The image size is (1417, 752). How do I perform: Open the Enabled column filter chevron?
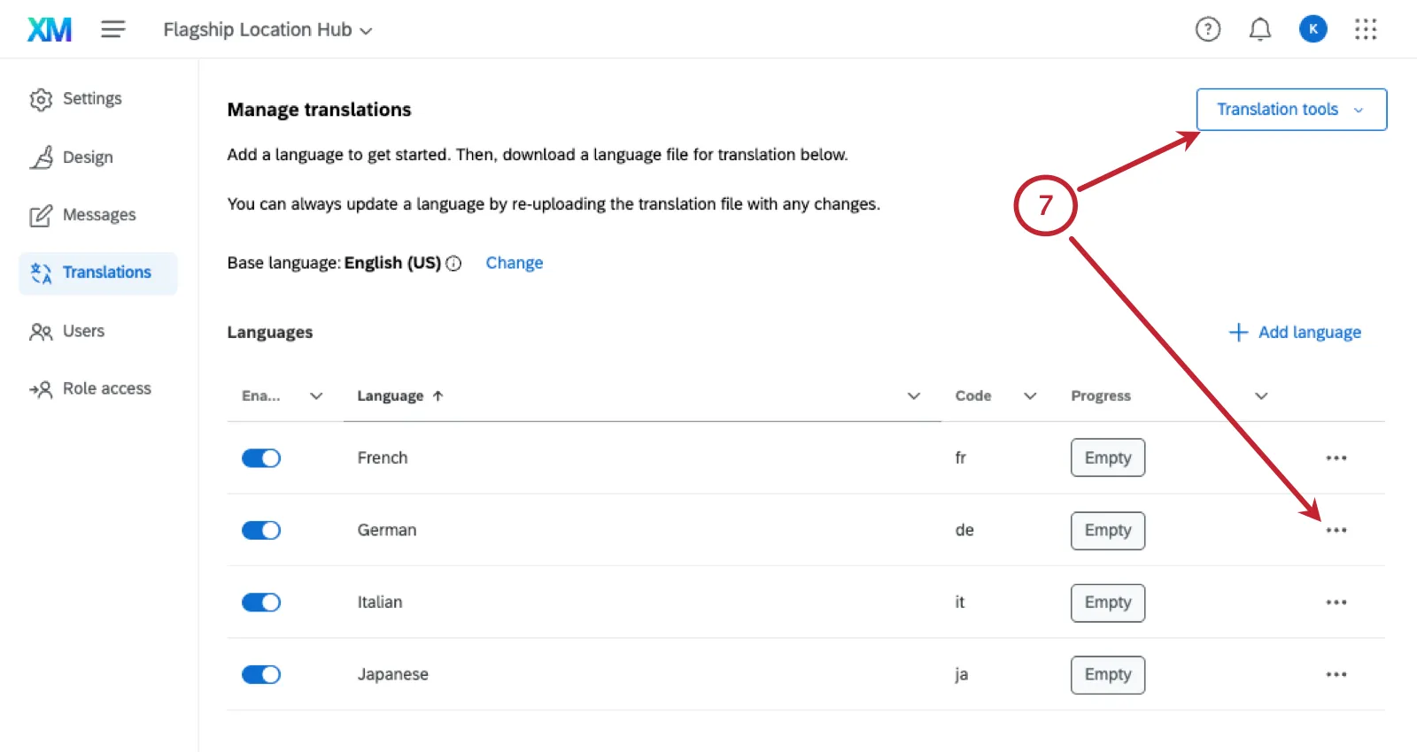[316, 396]
